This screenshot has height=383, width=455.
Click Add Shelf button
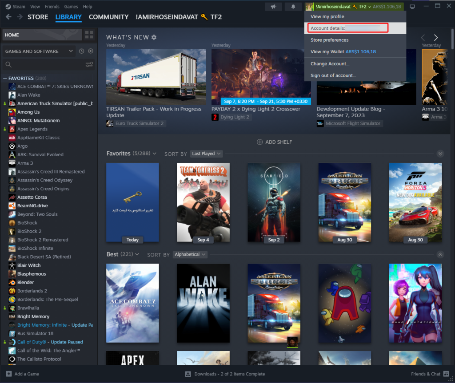(x=275, y=142)
